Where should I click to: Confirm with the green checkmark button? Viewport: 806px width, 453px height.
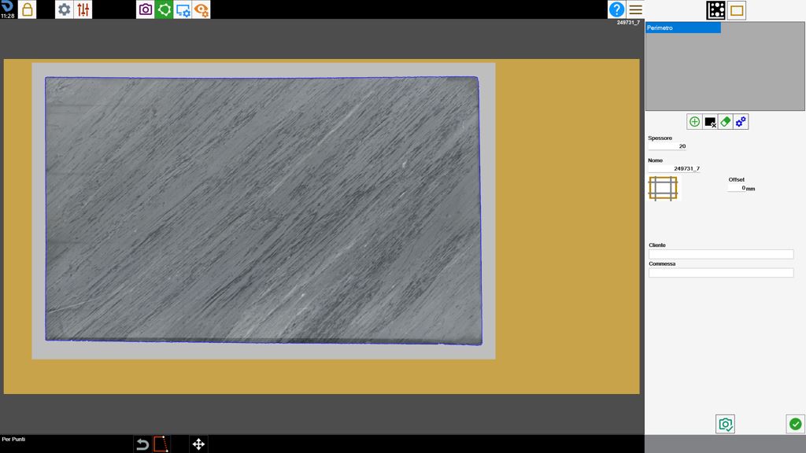[x=795, y=424]
